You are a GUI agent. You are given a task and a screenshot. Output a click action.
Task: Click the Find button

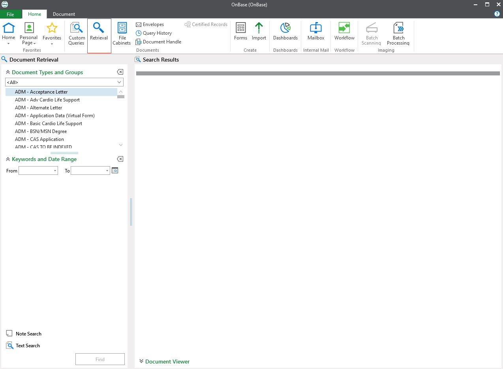(x=100, y=359)
